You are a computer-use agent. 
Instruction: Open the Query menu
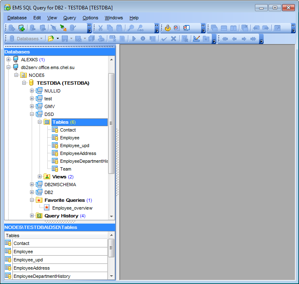pos(70,18)
